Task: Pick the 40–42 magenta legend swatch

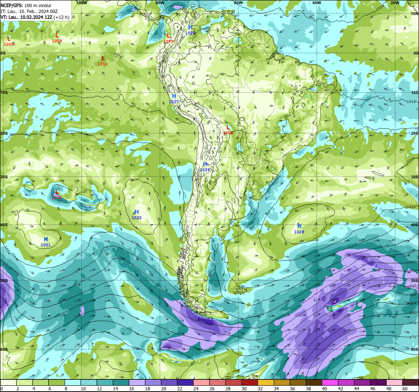Action: (330, 382)
